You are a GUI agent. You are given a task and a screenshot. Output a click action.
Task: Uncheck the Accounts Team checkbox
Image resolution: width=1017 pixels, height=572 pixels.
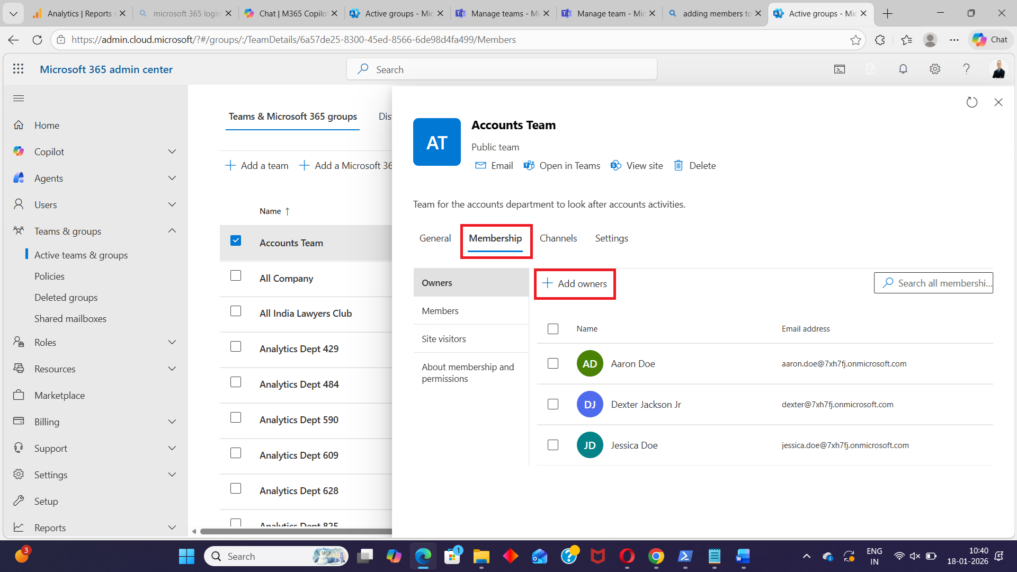(x=236, y=240)
